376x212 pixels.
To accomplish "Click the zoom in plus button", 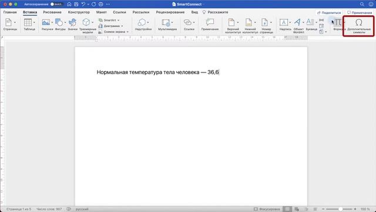I will (355, 209).
